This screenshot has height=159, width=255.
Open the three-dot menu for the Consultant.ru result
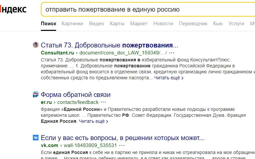point(172,53)
